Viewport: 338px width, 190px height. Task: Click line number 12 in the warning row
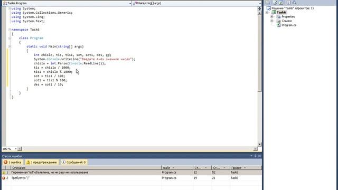click(195, 173)
